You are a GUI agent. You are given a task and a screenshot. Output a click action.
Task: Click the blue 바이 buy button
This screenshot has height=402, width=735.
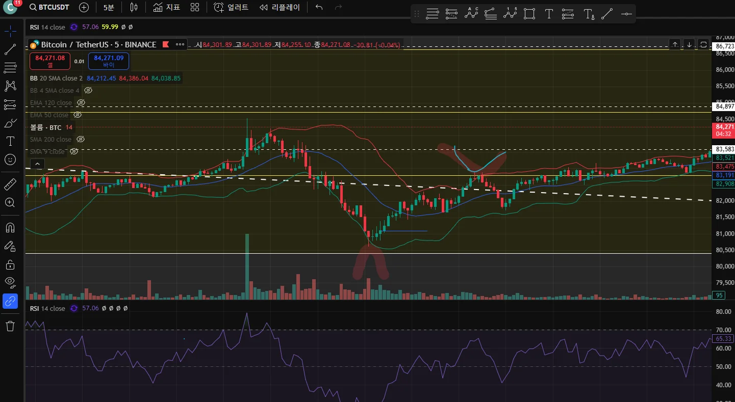[x=109, y=61]
